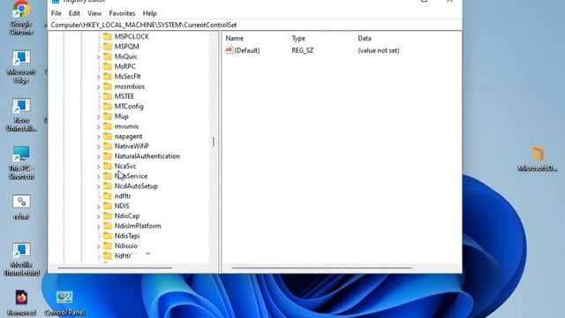Click the registry path address bar
The width and height of the screenshot is (565, 318).
[255, 25]
